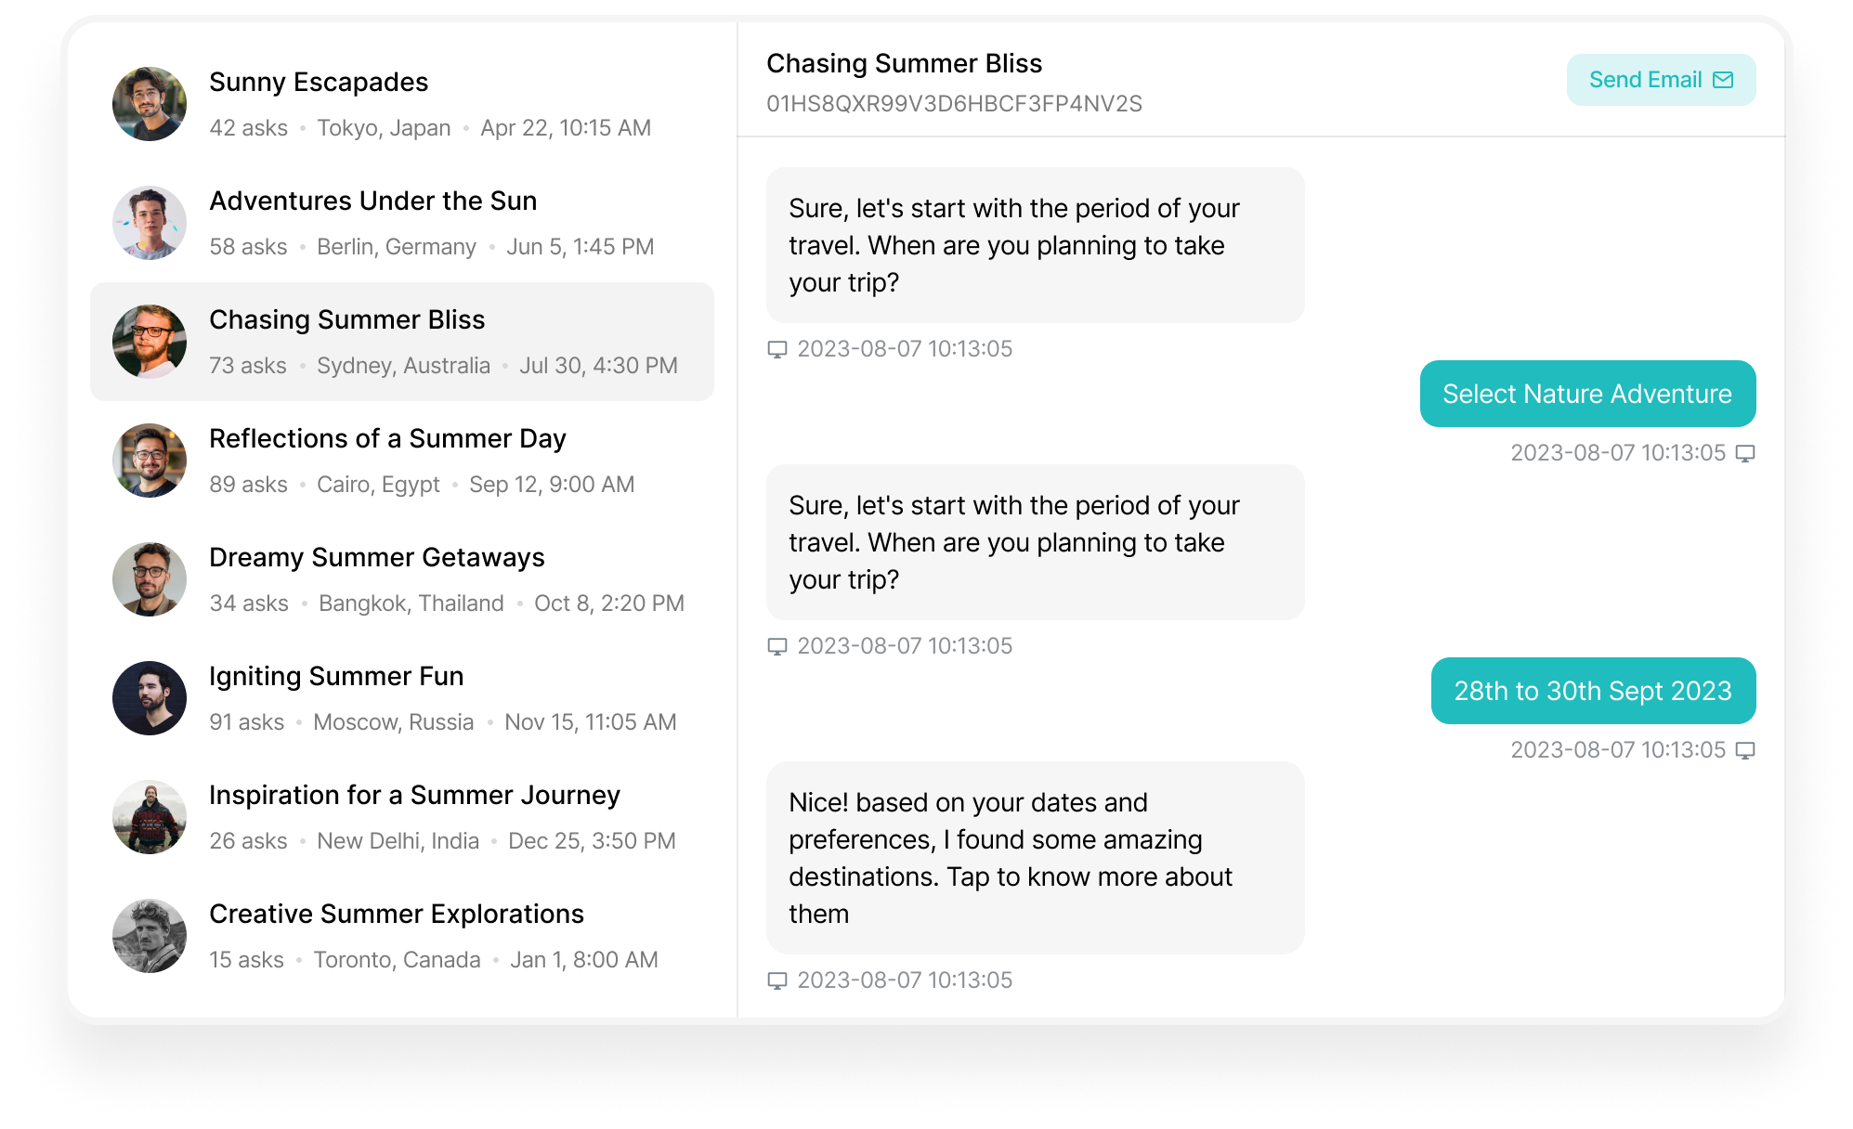
Task: Click the Igniting Summer Fun dark avatar
Action: click(x=150, y=698)
